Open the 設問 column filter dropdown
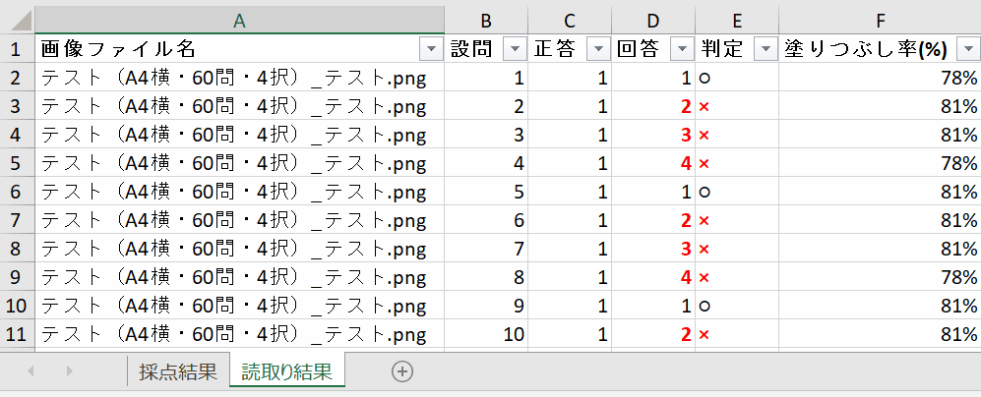 tap(515, 49)
